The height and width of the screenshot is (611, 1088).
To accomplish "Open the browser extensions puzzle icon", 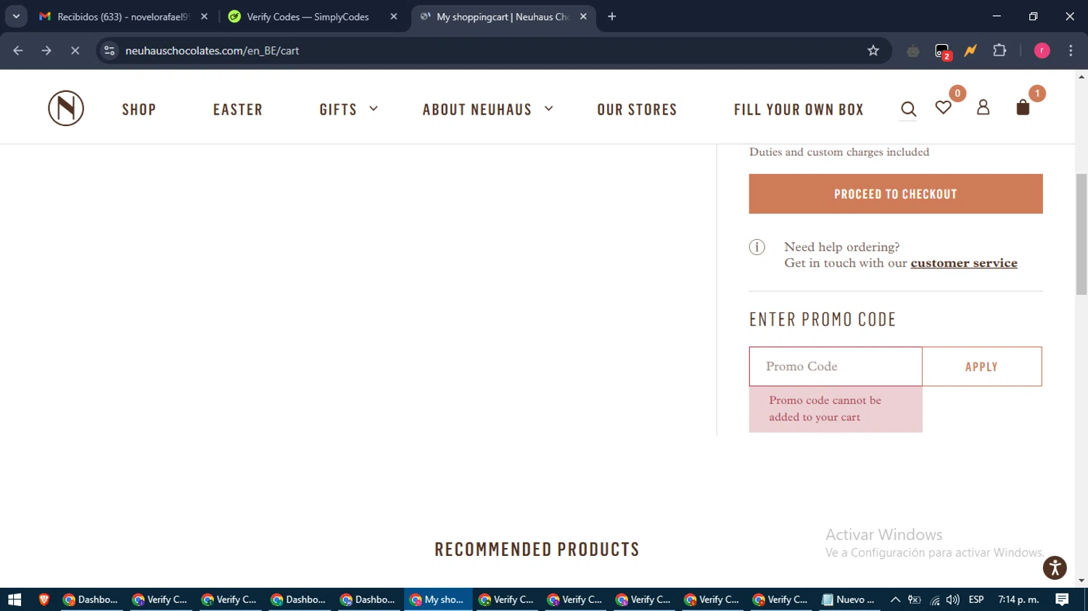I will pos(1000,51).
